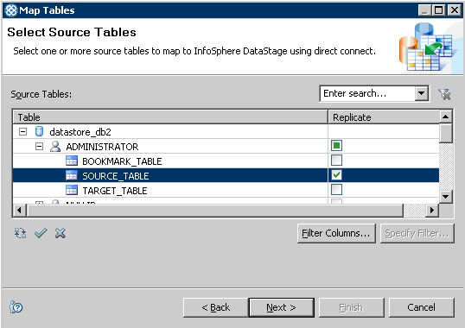This screenshot has height=328, width=465.
Task: Select the ADMINISTRATOR schema row
Action: (226, 146)
